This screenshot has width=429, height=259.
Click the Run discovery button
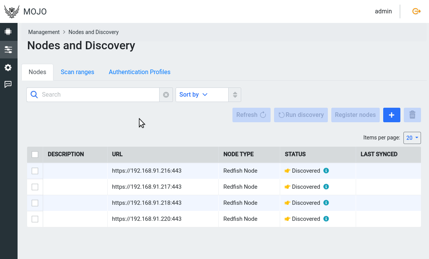click(301, 115)
